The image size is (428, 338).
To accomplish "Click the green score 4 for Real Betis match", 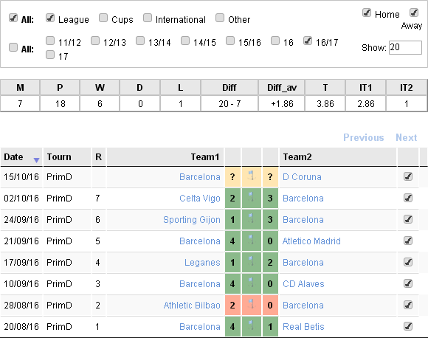I will click(232, 326).
